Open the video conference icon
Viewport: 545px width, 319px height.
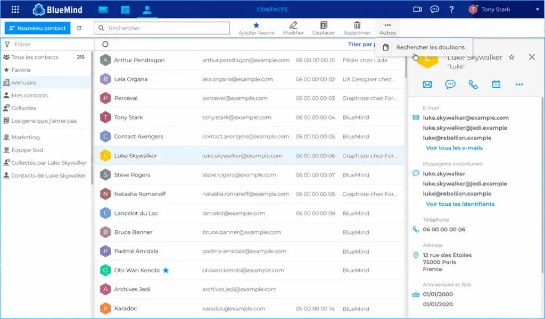pyautogui.click(x=417, y=10)
